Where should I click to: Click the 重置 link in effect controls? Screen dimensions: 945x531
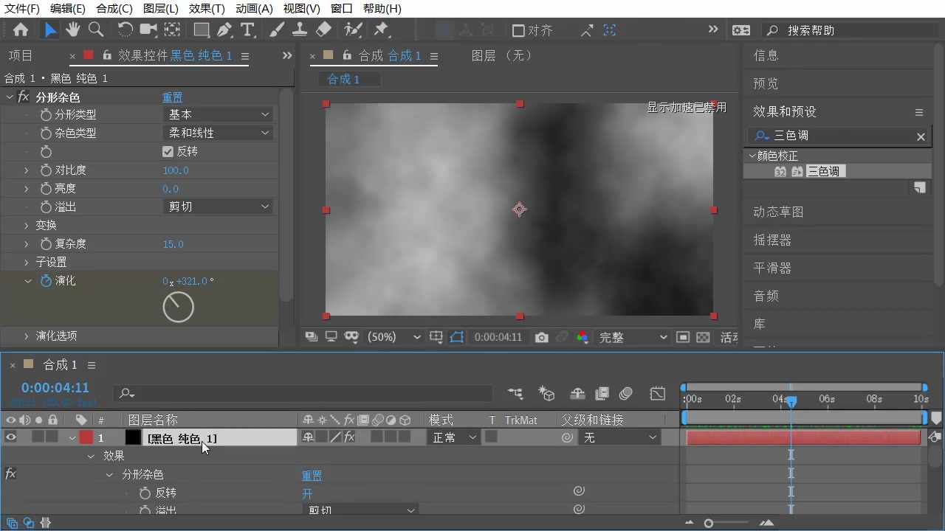click(x=173, y=97)
